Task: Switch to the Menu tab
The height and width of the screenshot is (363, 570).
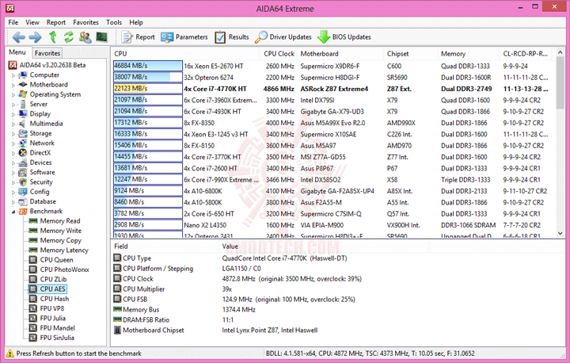Action: coord(17,52)
